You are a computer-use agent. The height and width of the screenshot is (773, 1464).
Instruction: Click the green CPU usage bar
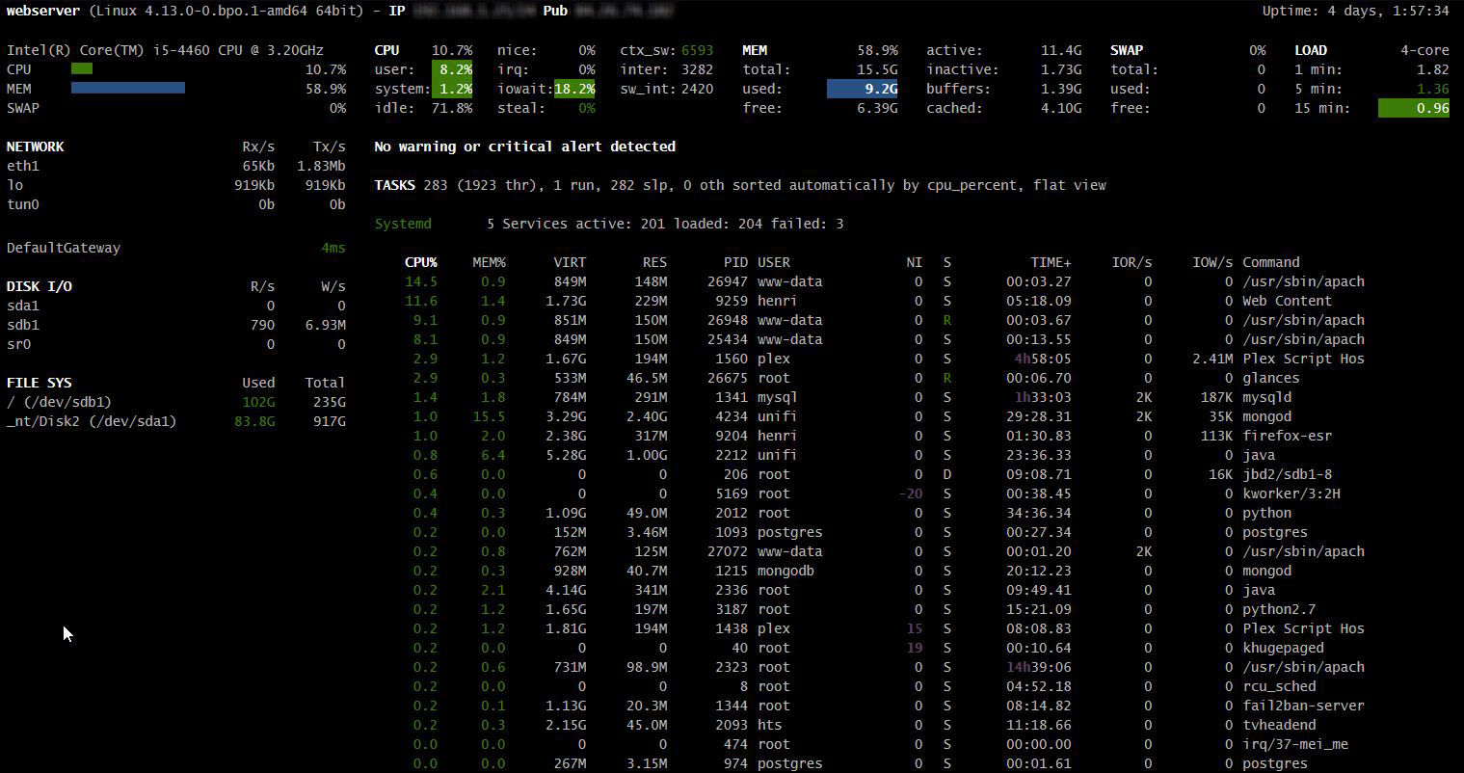click(82, 69)
